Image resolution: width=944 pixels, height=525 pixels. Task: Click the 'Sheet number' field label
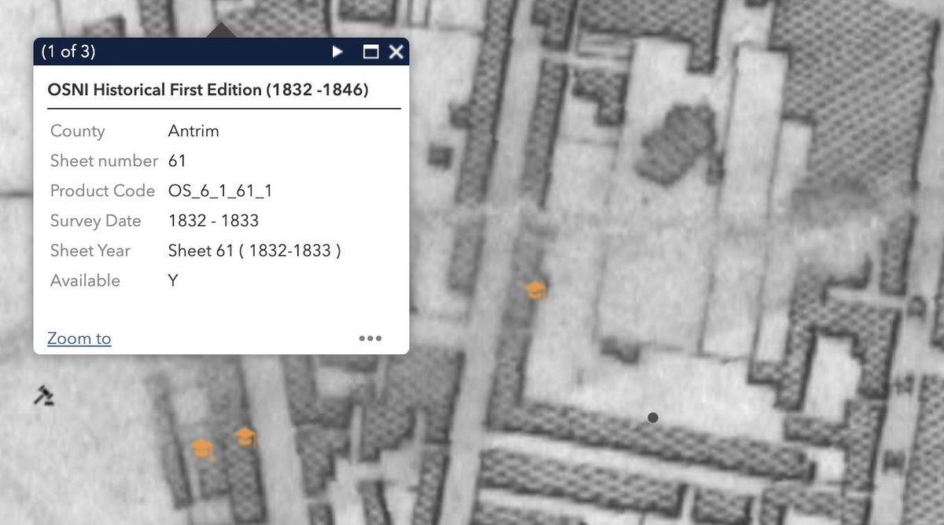coord(105,161)
